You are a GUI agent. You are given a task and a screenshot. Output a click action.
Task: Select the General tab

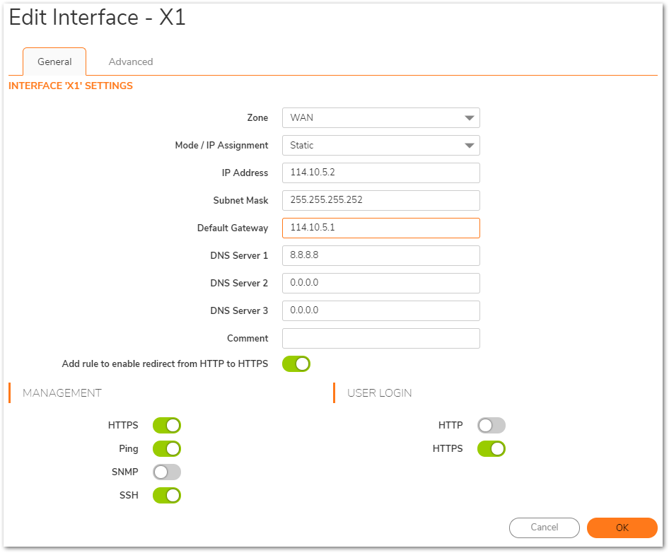click(54, 62)
